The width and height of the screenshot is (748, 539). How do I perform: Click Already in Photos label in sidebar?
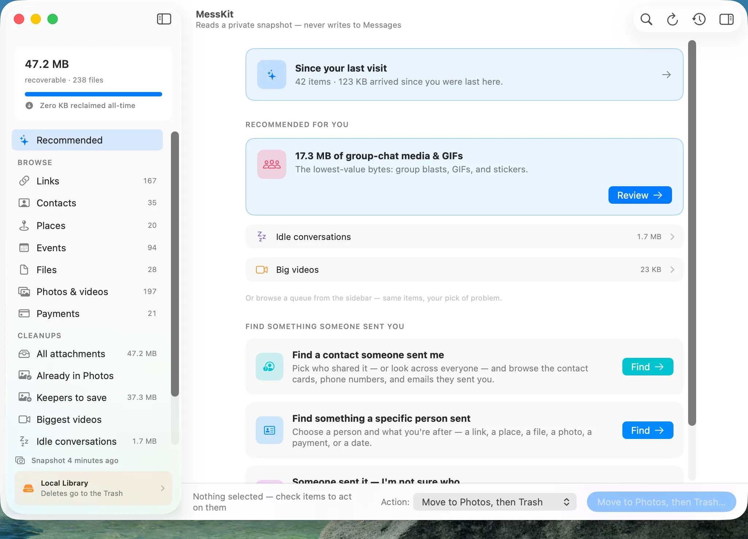pos(75,375)
